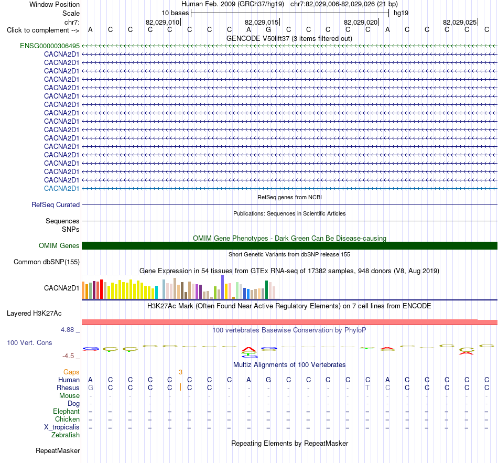The height and width of the screenshot is (463, 498).
Task: Click the '10 bases' scale bar label
Action: pyautogui.click(x=175, y=13)
